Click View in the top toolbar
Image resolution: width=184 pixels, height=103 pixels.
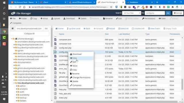(162, 18)
